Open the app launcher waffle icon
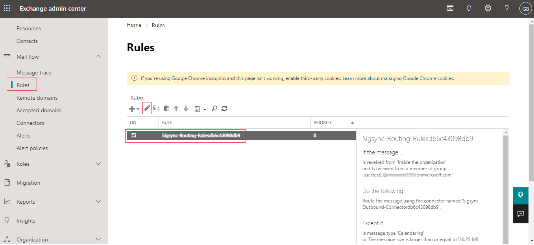 coord(7,8)
